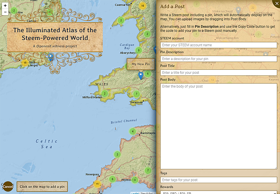Open the 2 cluster near Milford Haven
The height and width of the screenshot is (194, 280).
[105, 93]
